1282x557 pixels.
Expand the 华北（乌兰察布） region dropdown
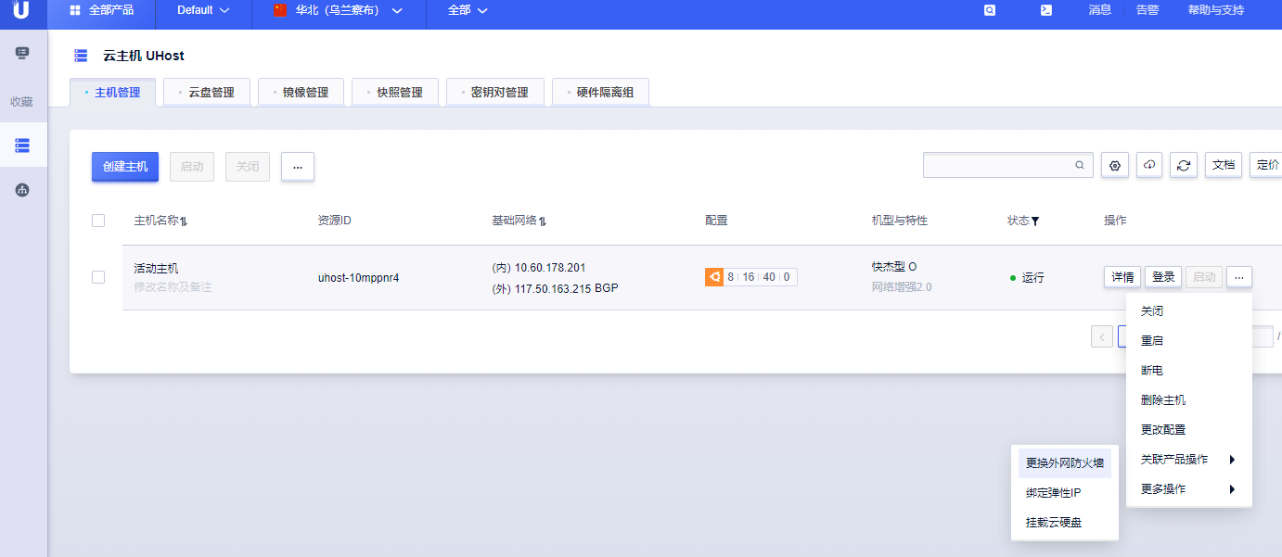[x=339, y=11]
